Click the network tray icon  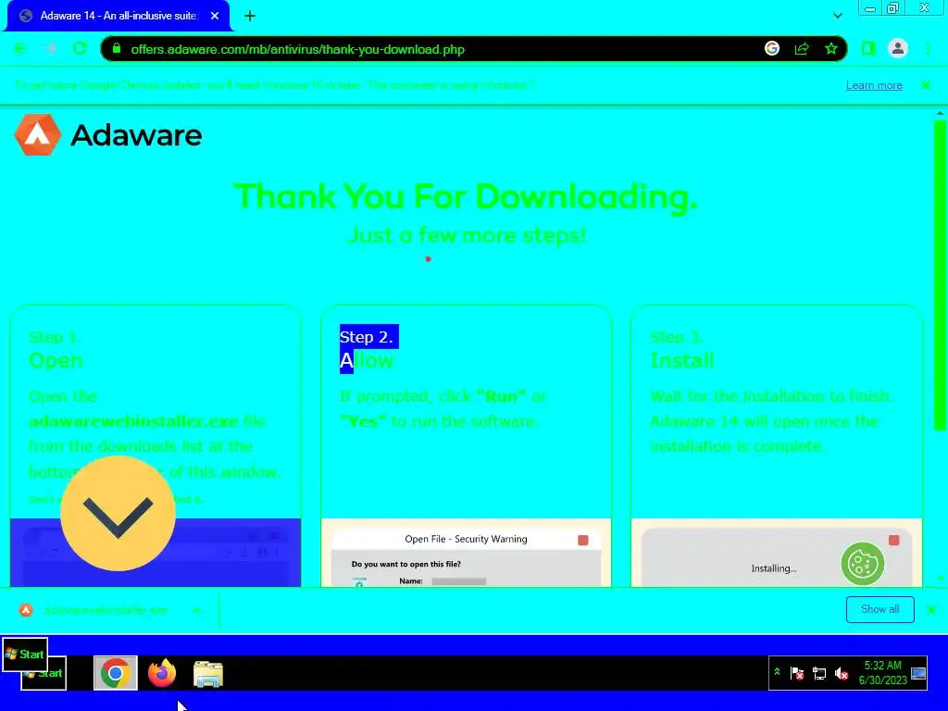[x=819, y=673]
